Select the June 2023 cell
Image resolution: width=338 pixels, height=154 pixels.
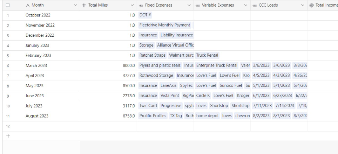34,96
